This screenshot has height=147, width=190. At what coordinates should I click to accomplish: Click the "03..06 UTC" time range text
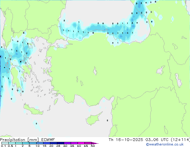(157, 140)
